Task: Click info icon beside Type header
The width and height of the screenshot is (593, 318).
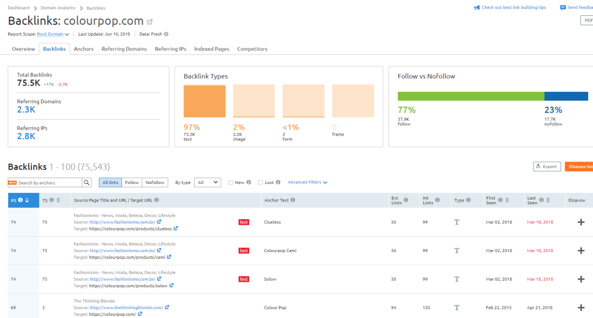Action: point(468,200)
